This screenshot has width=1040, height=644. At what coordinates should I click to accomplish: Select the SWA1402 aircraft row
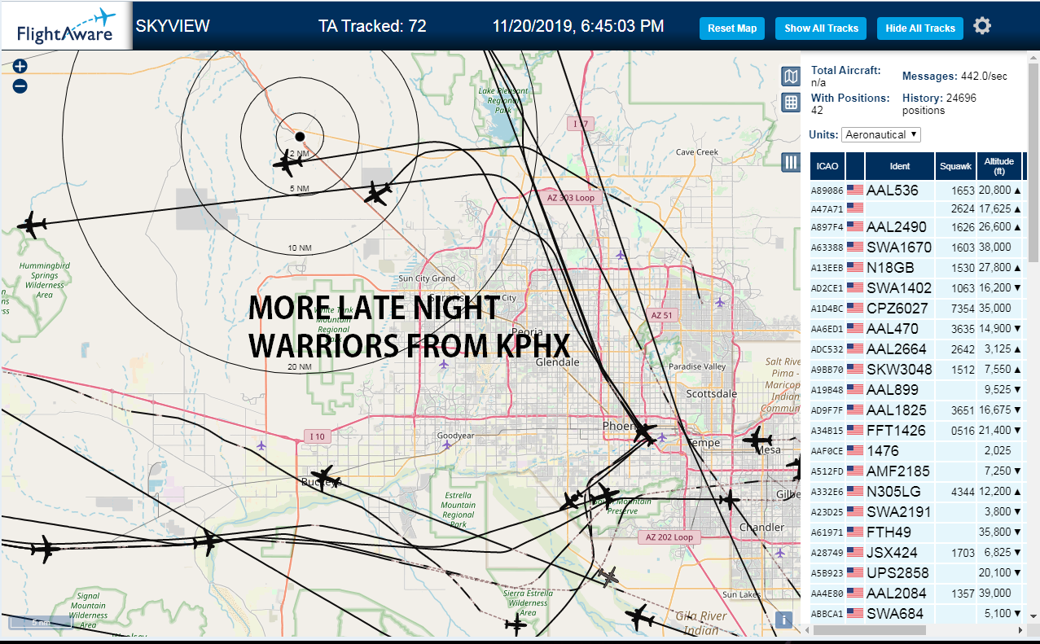pyautogui.click(x=918, y=288)
